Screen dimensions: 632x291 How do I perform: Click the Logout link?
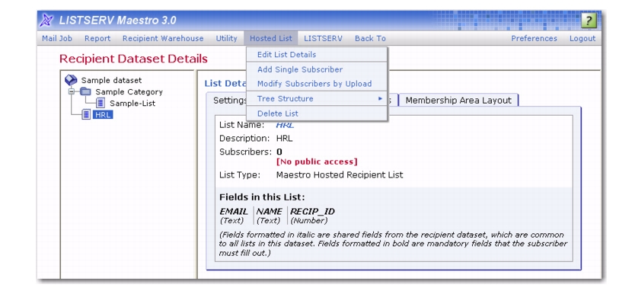tap(582, 38)
